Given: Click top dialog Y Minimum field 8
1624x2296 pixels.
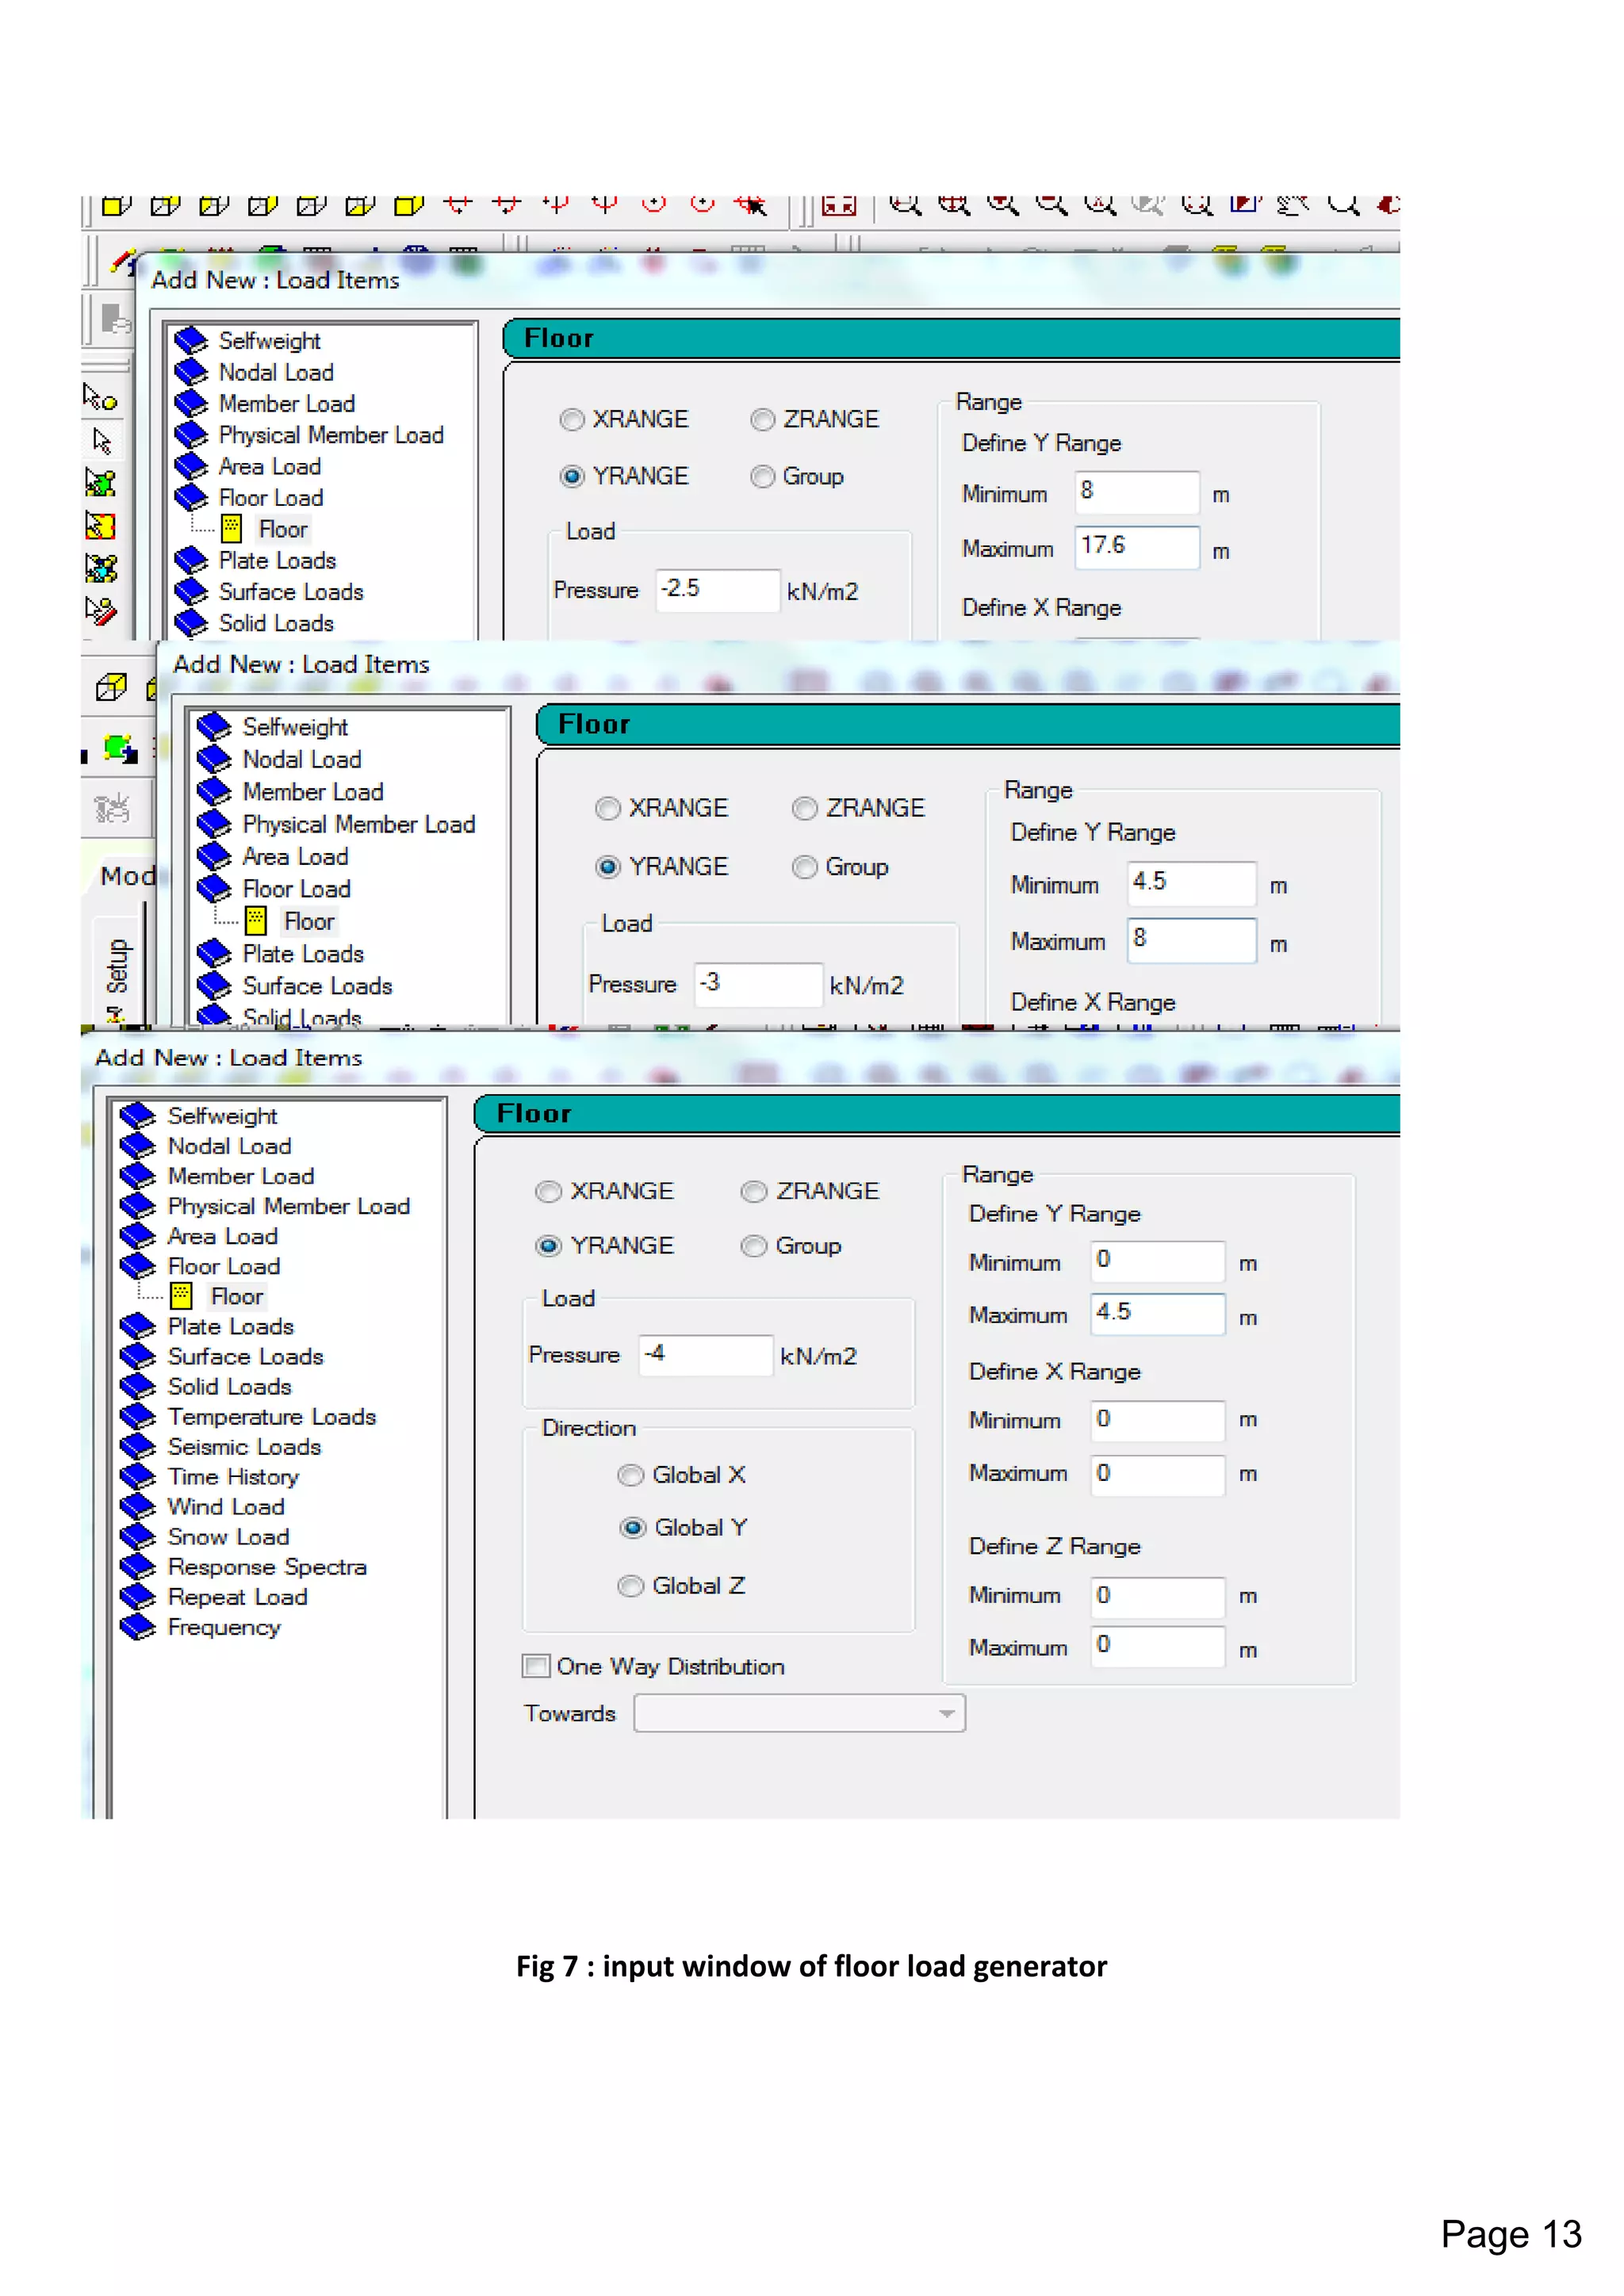Looking at the screenshot, I should tap(1137, 493).
